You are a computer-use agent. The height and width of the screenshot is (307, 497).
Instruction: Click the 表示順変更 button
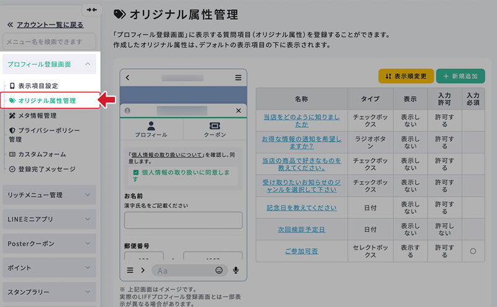[406, 76]
